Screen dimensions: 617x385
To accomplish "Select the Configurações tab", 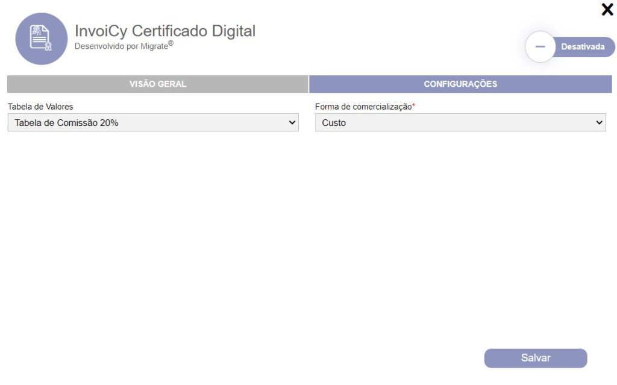I will click(460, 84).
